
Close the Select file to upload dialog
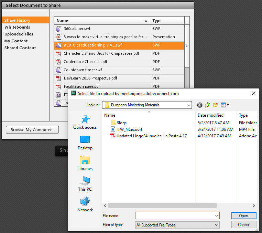point(254,93)
